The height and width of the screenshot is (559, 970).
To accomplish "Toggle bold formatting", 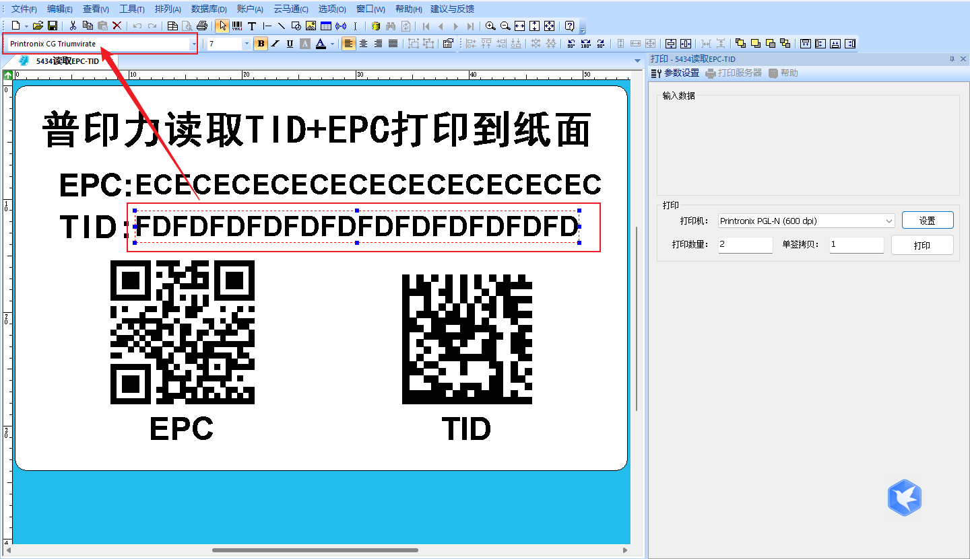I will pyautogui.click(x=261, y=44).
